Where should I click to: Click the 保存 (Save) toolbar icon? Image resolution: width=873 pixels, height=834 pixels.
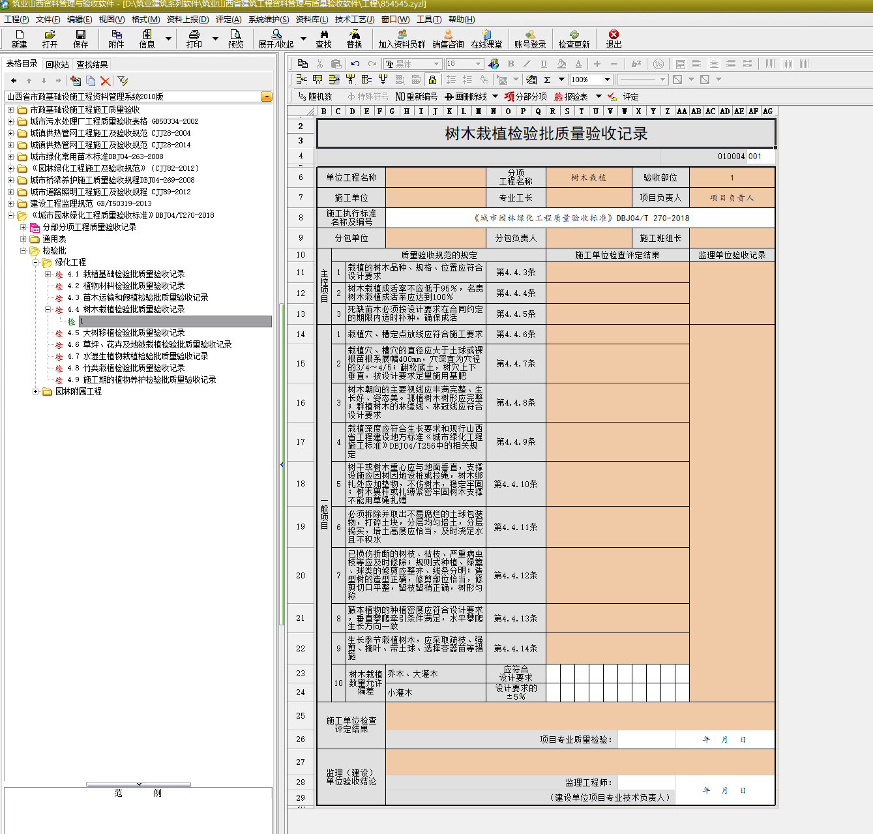(x=81, y=39)
